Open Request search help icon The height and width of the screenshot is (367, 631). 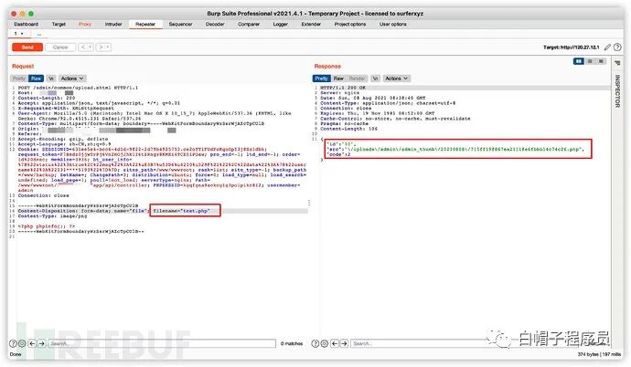pyautogui.click(x=14, y=343)
